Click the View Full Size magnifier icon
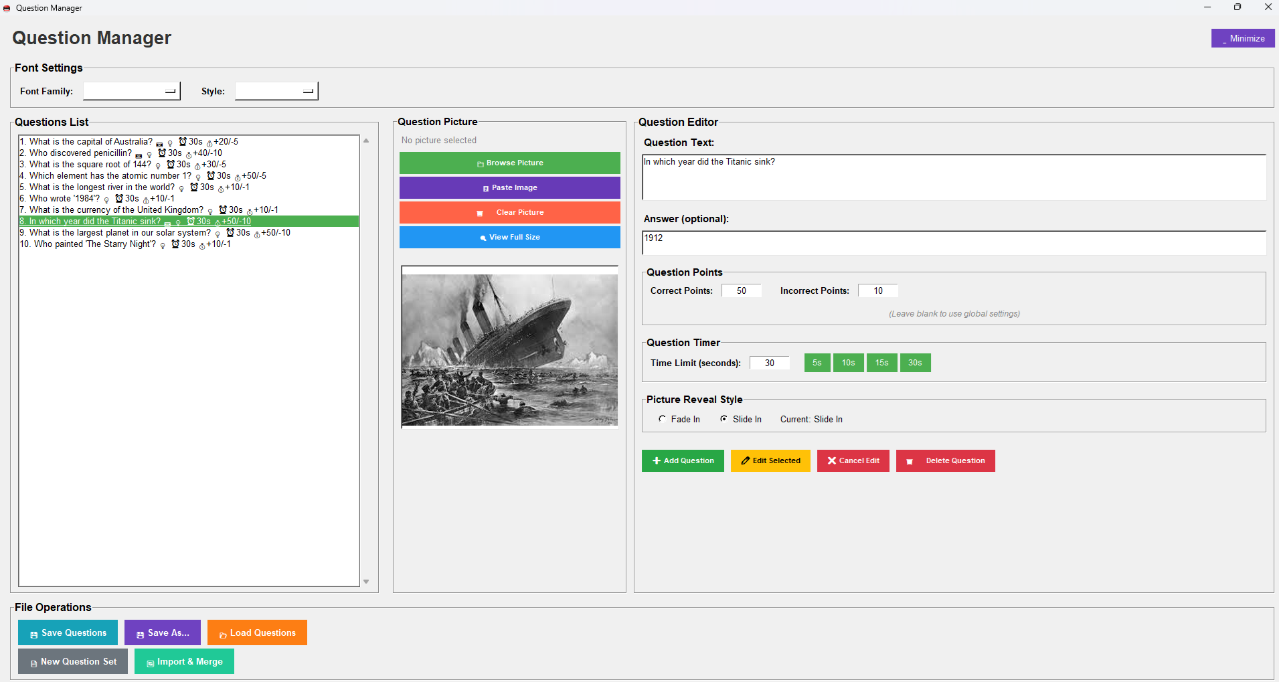The image size is (1279, 682). click(483, 238)
